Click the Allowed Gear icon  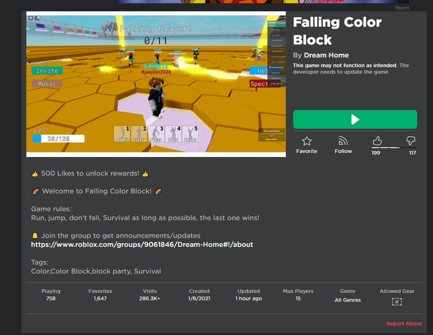pyautogui.click(x=397, y=301)
